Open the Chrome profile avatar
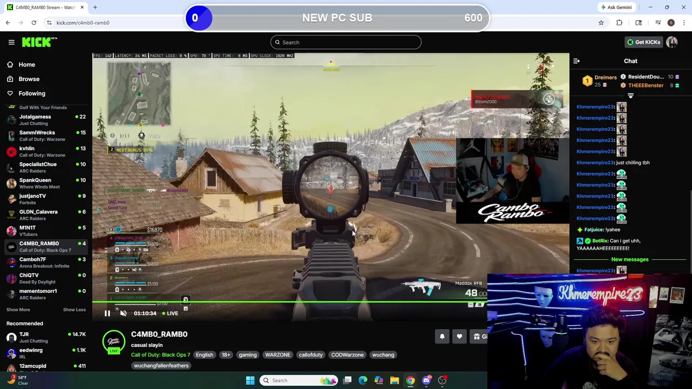Screen dimensions: 692x389 tap(671, 23)
